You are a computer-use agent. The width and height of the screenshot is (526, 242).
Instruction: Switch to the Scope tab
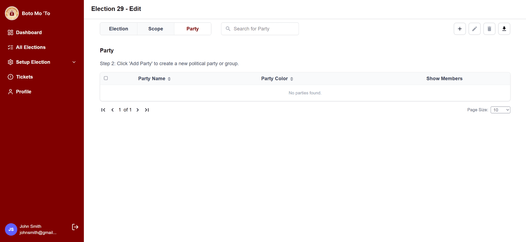coord(156,29)
